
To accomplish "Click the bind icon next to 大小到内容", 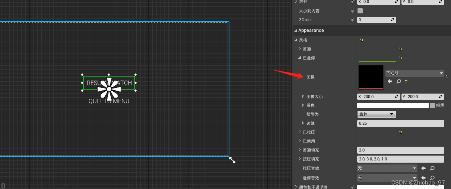I will (352, 11).
